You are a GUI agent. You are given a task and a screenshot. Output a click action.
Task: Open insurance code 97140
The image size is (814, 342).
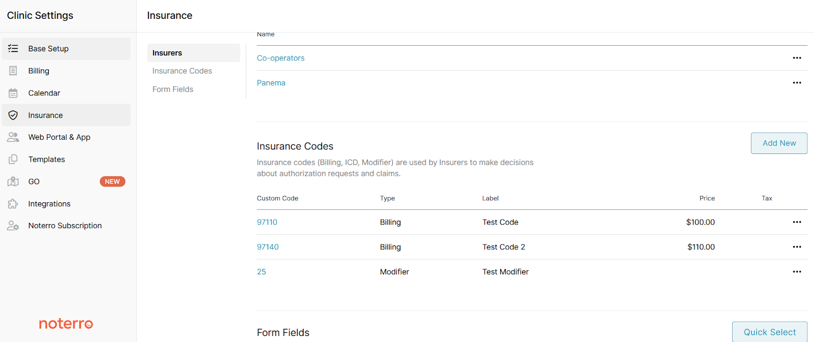pos(268,247)
